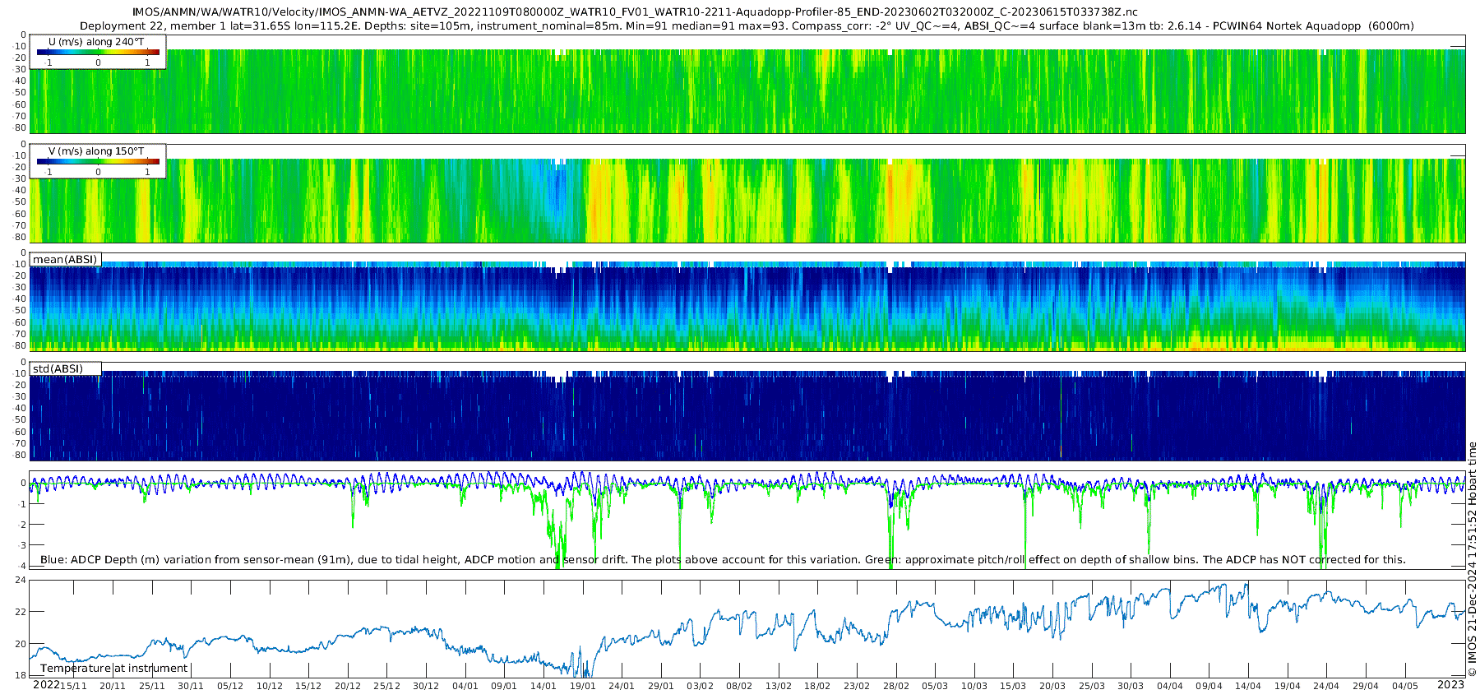
Task: Click the 'Temperature at instrument' label
Action: (x=113, y=669)
